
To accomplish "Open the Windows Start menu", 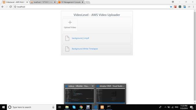I will pyautogui.click(x=3, y=107).
